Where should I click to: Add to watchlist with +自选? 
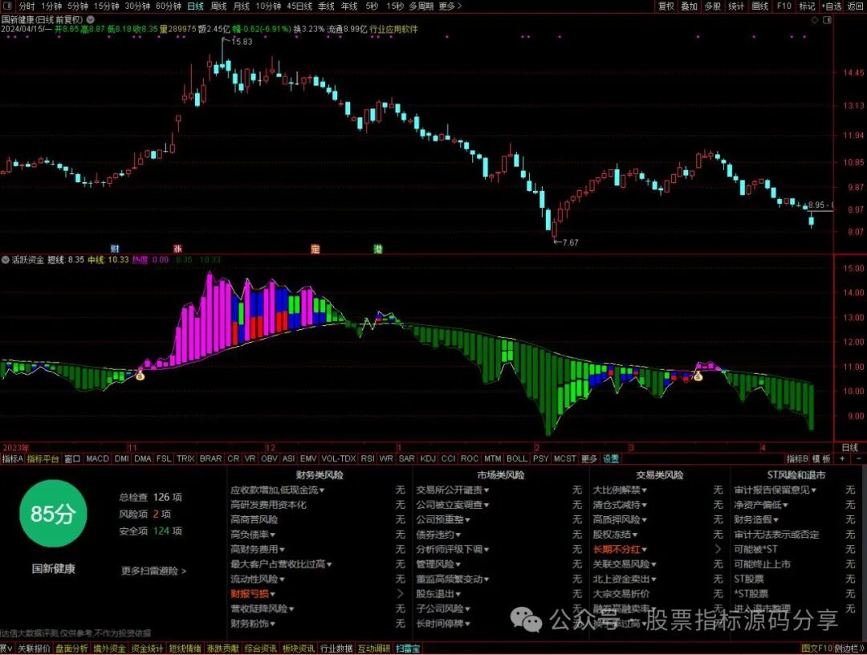(x=831, y=6)
